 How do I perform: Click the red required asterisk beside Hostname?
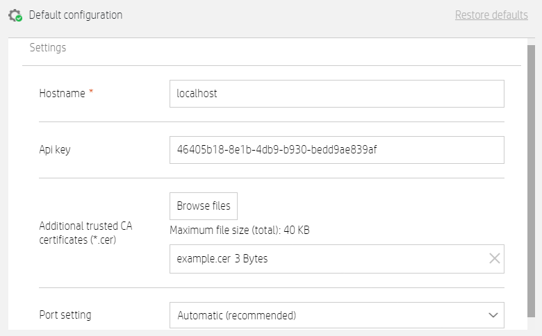tap(91, 93)
